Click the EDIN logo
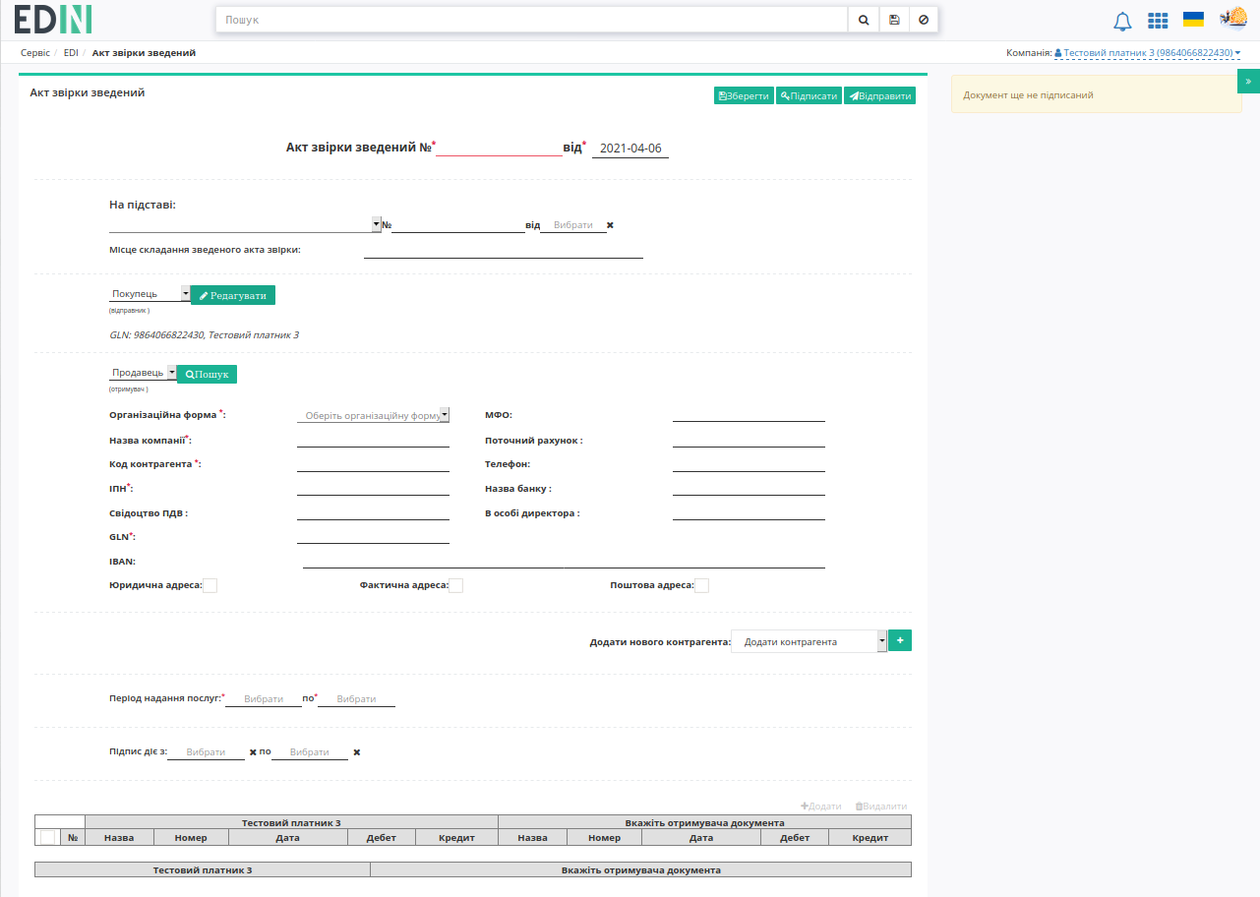Viewport: 1260px width, 897px height. pos(53,19)
